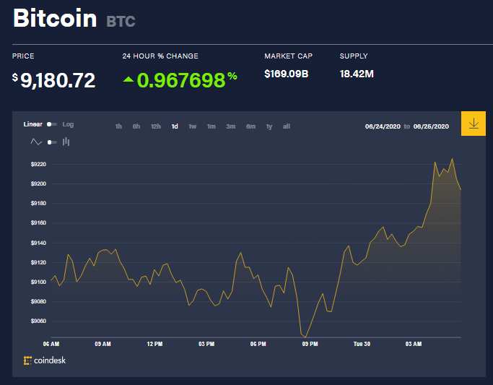Show the 1m time range

tap(211, 126)
